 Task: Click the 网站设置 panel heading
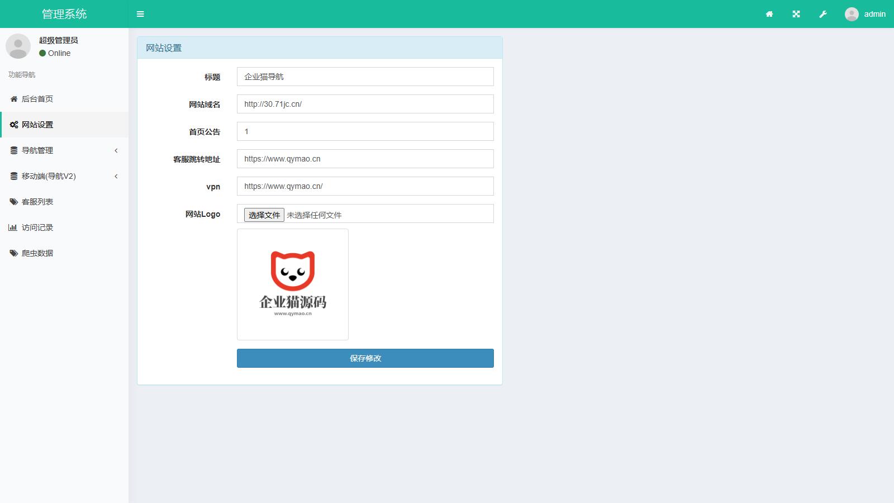pyautogui.click(x=164, y=48)
